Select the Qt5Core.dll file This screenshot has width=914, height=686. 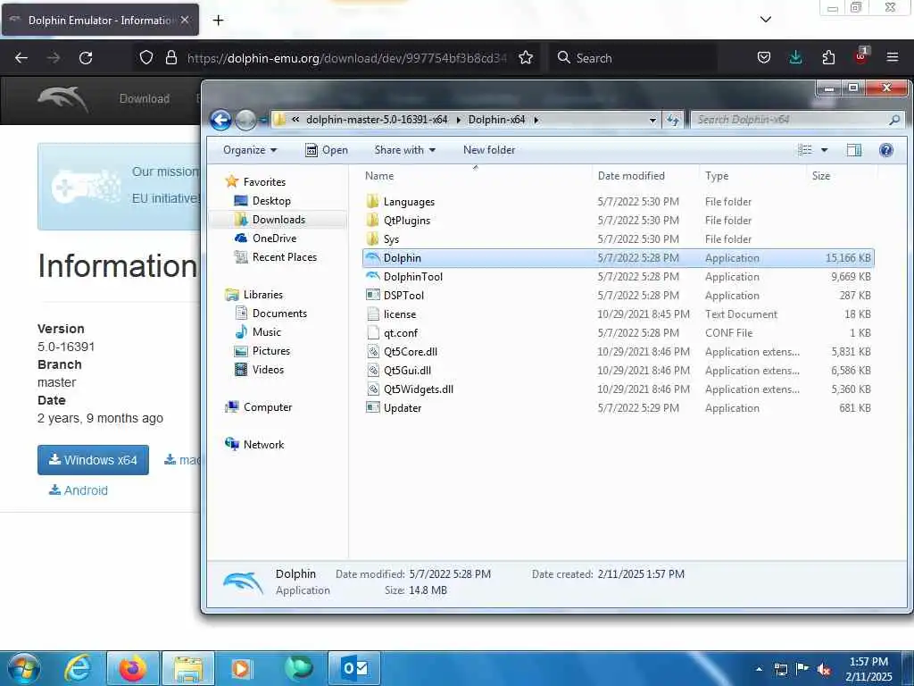[x=411, y=352]
